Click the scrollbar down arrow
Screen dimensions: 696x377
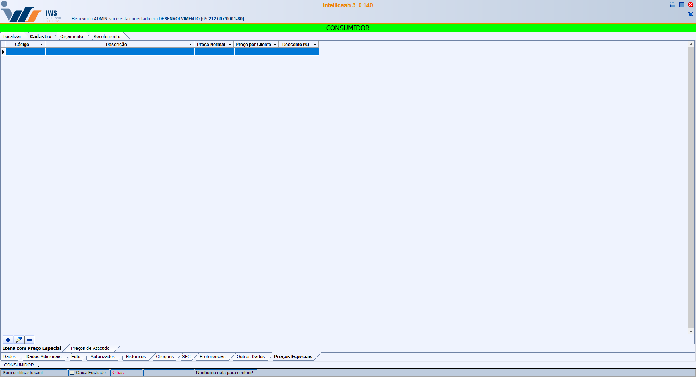(691, 331)
